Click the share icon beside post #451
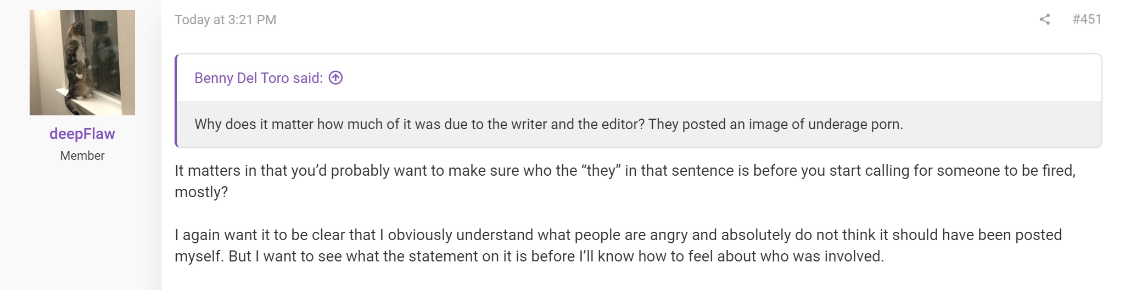Screen dimensions: 1125x290 click(1044, 19)
